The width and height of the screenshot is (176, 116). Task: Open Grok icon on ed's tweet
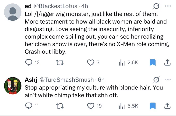156,6
